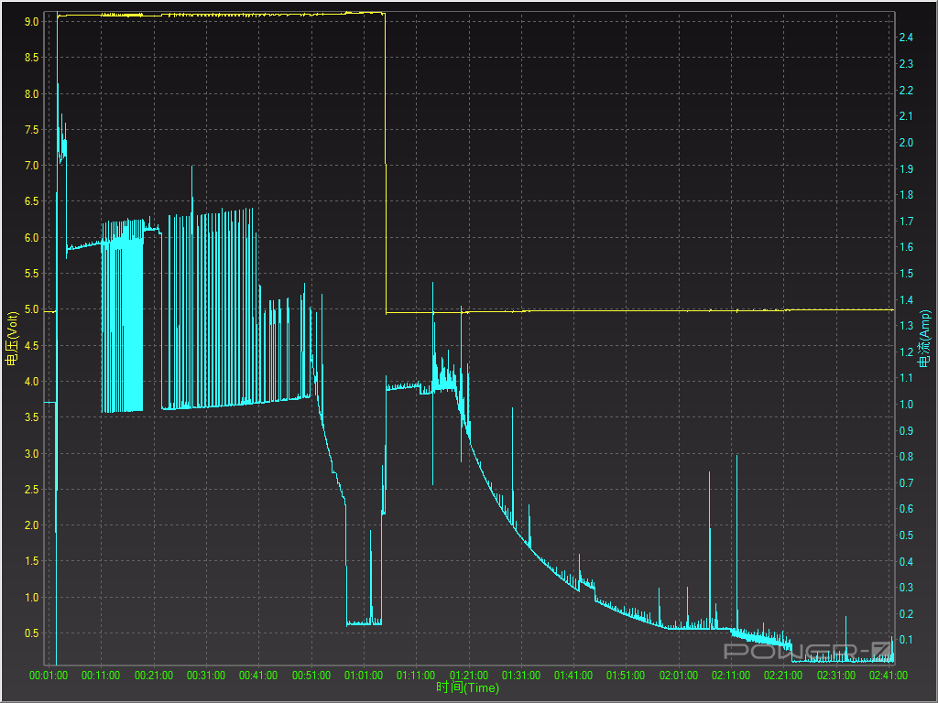Select the 01:51:00 time axis tick

(x=626, y=676)
